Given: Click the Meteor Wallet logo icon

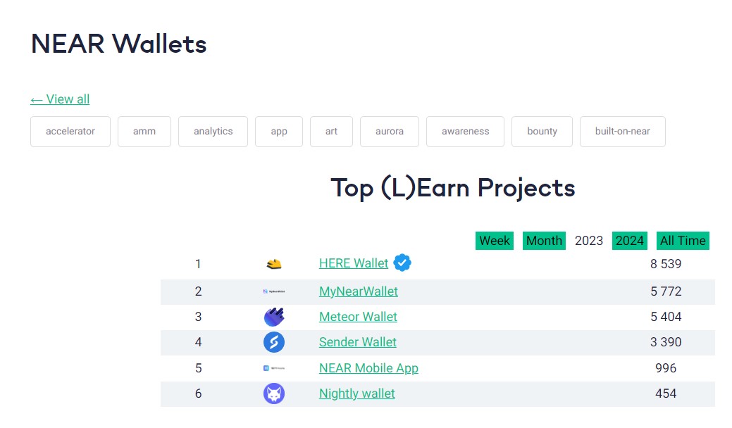Looking at the screenshot, I should click(x=274, y=317).
